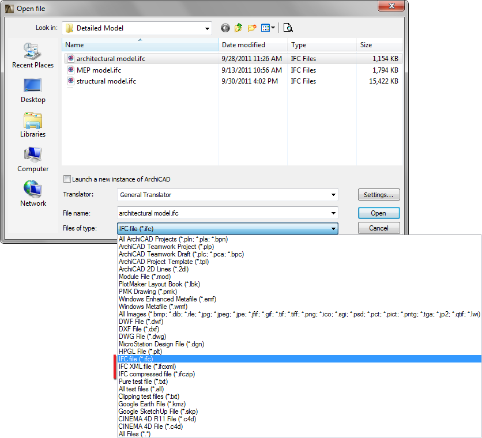
Task: Click the 'Up one level' folder icon
Action: pyautogui.click(x=239, y=28)
